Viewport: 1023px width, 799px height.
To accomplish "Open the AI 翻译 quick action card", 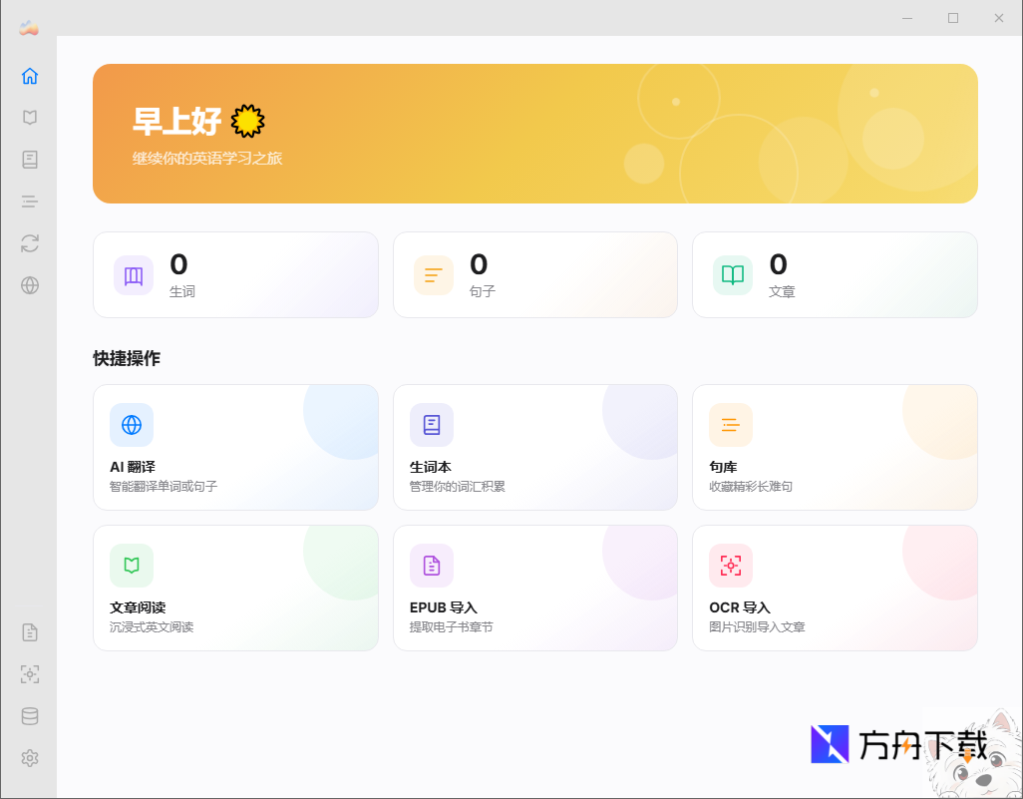I will coord(235,447).
